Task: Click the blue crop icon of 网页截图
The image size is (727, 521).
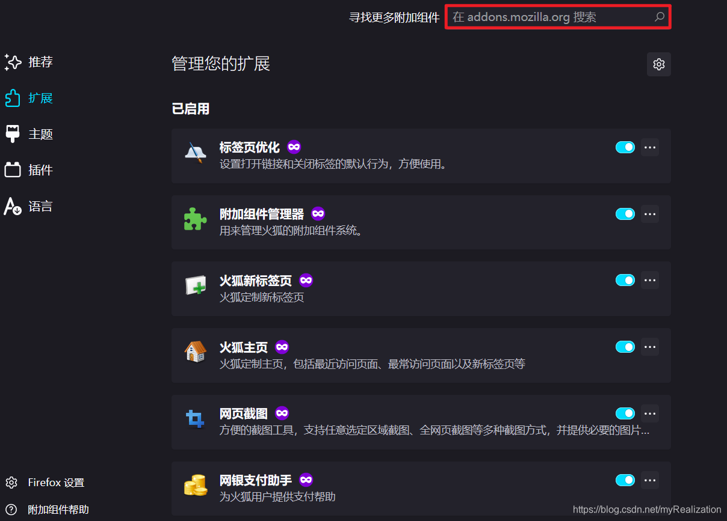Action: tap(195, 418)
